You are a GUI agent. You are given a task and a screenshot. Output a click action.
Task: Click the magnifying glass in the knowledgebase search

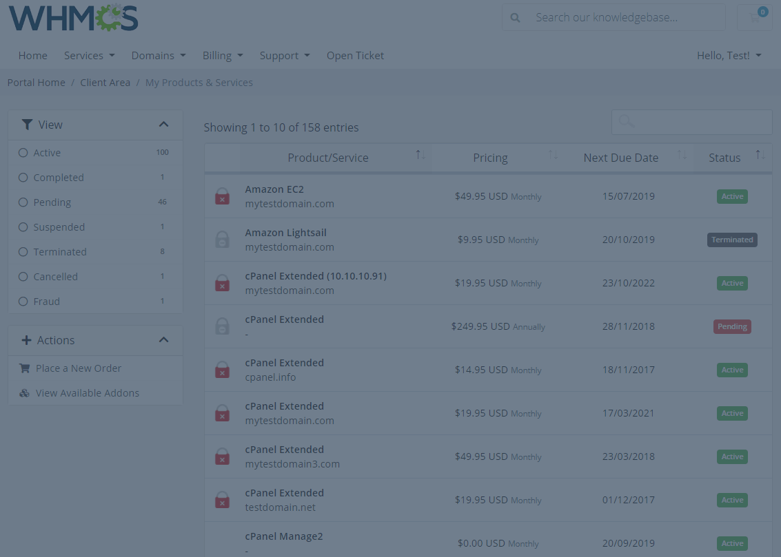click(x=515, y=17)
